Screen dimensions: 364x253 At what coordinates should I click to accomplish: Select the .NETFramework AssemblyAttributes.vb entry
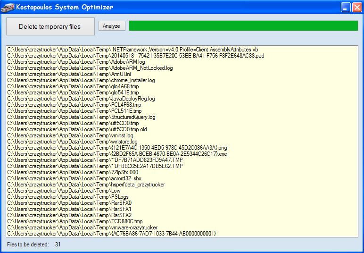pyautogui.click(x=132, y=50)
